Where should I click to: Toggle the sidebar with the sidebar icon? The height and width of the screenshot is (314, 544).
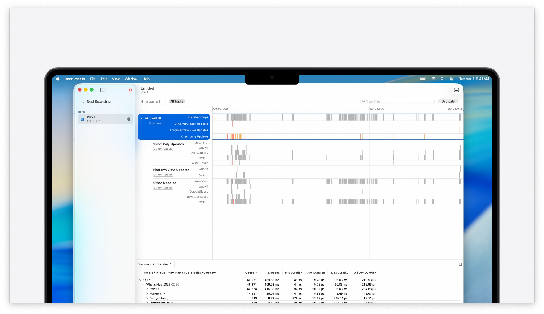[x=103, y=90]
